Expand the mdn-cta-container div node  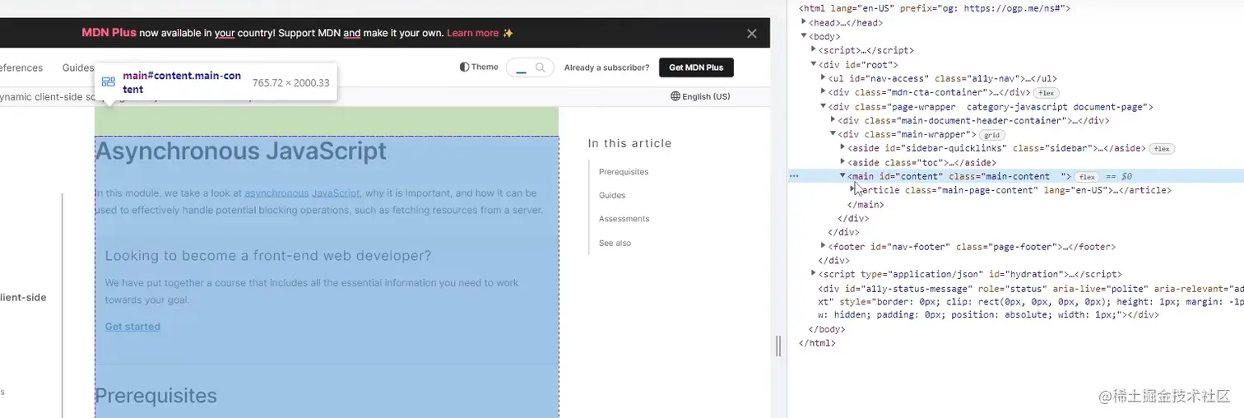point(824,92)
